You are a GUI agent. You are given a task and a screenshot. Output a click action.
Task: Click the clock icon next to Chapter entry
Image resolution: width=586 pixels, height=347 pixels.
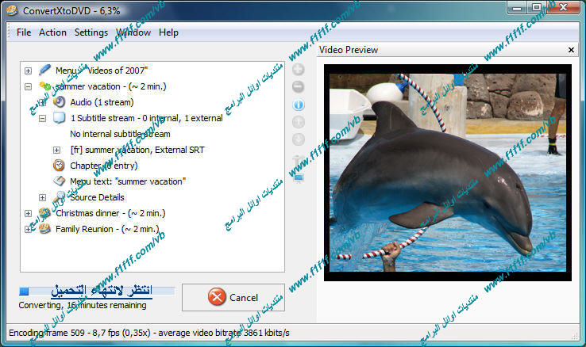point(59,166)
